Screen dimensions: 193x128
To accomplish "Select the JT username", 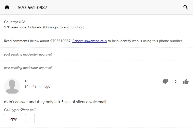I will 26,81.
